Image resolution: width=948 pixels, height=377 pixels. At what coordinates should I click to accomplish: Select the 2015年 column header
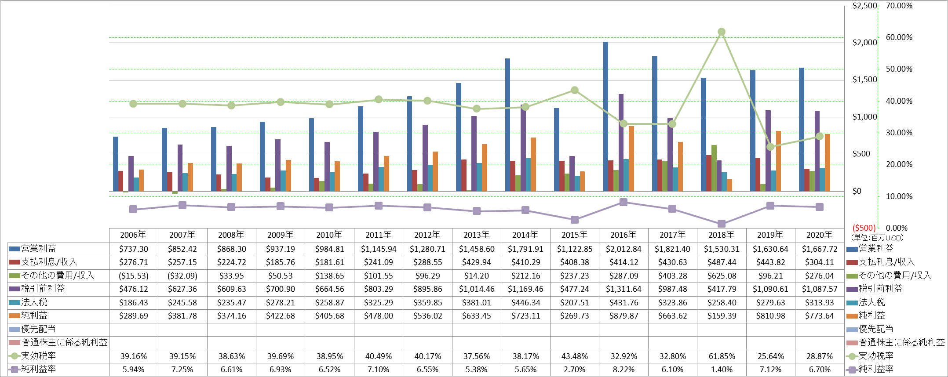(574, 235)
